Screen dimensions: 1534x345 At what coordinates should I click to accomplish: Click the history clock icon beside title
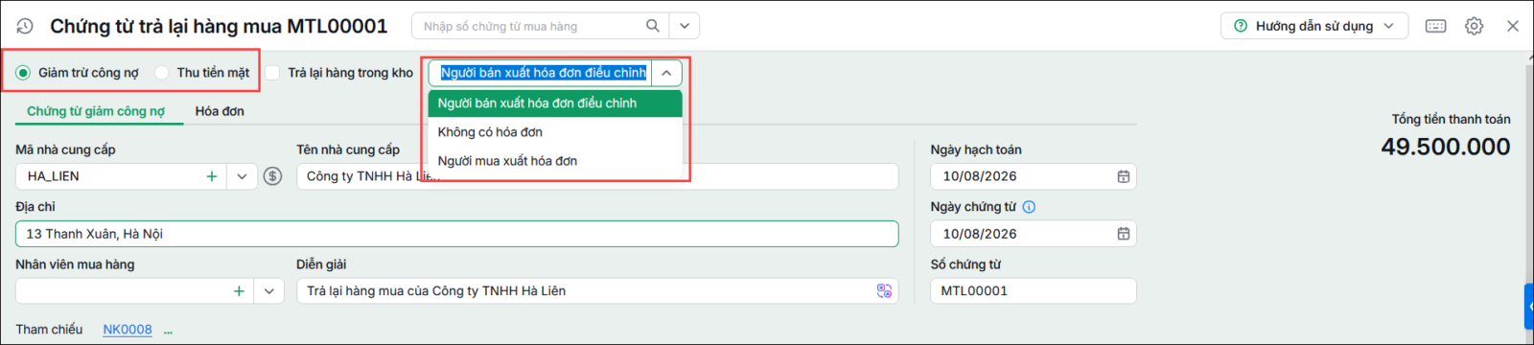pyautogui.click(x=25, y=27)
